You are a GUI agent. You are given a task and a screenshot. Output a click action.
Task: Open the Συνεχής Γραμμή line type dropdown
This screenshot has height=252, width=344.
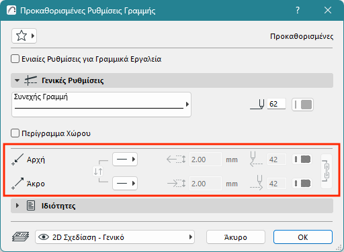101,105
